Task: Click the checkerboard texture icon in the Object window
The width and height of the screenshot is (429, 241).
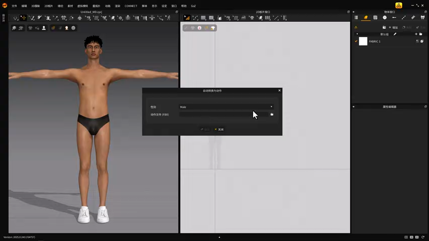Action: 375,17
